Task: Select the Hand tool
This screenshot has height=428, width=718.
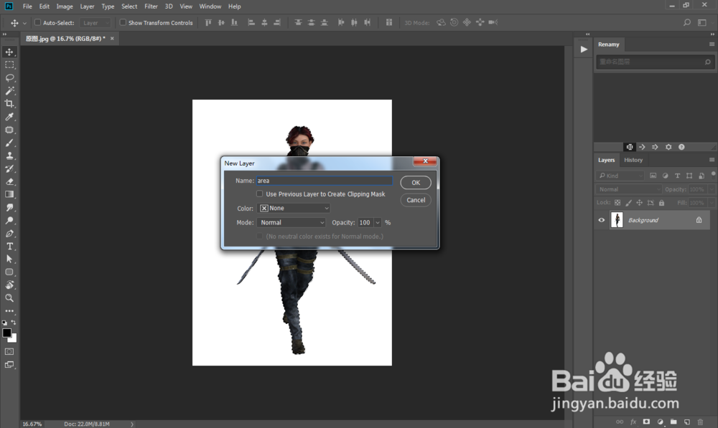Action: click(x=9, y=285)
